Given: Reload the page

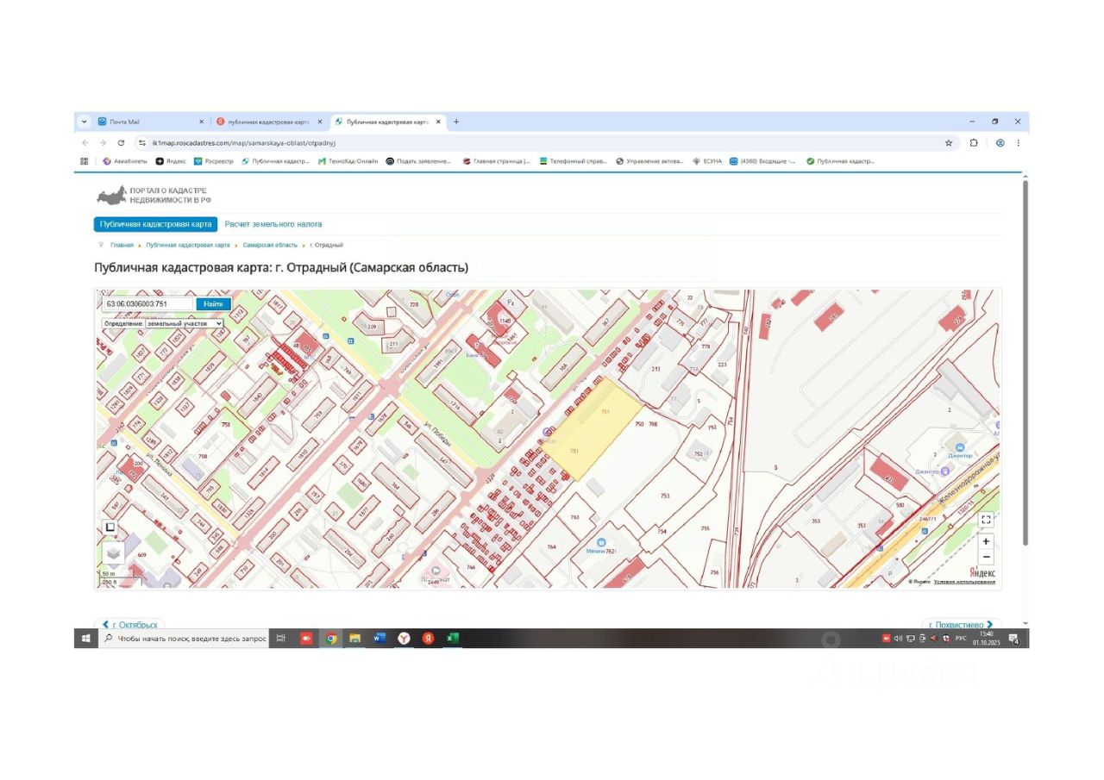Looking at the screenshot, I should click(x=121, y=143).
